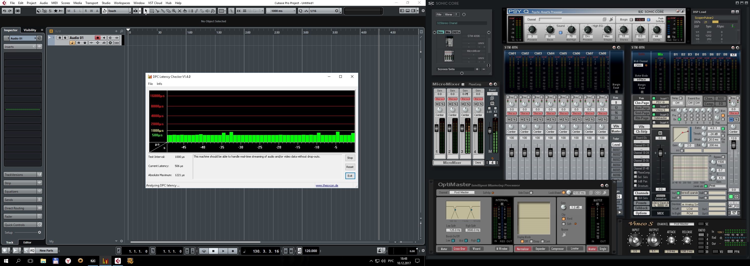Select the Range Selection tool in Cubase
Viewport: 750px width, 266px height.
tap(152, 11)
